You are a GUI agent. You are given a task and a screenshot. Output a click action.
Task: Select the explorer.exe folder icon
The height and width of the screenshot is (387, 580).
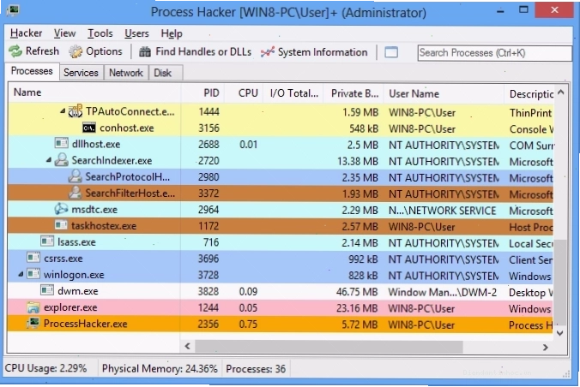(33, 307)
